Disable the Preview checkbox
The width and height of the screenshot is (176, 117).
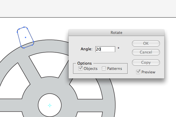coord(138,72)
